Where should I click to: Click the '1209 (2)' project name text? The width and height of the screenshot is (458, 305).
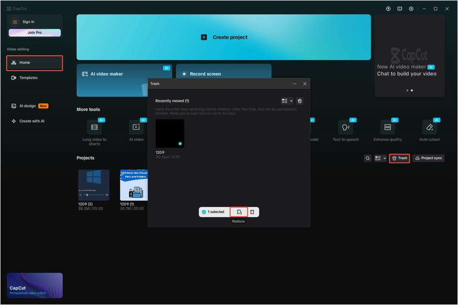pos(85,204)
